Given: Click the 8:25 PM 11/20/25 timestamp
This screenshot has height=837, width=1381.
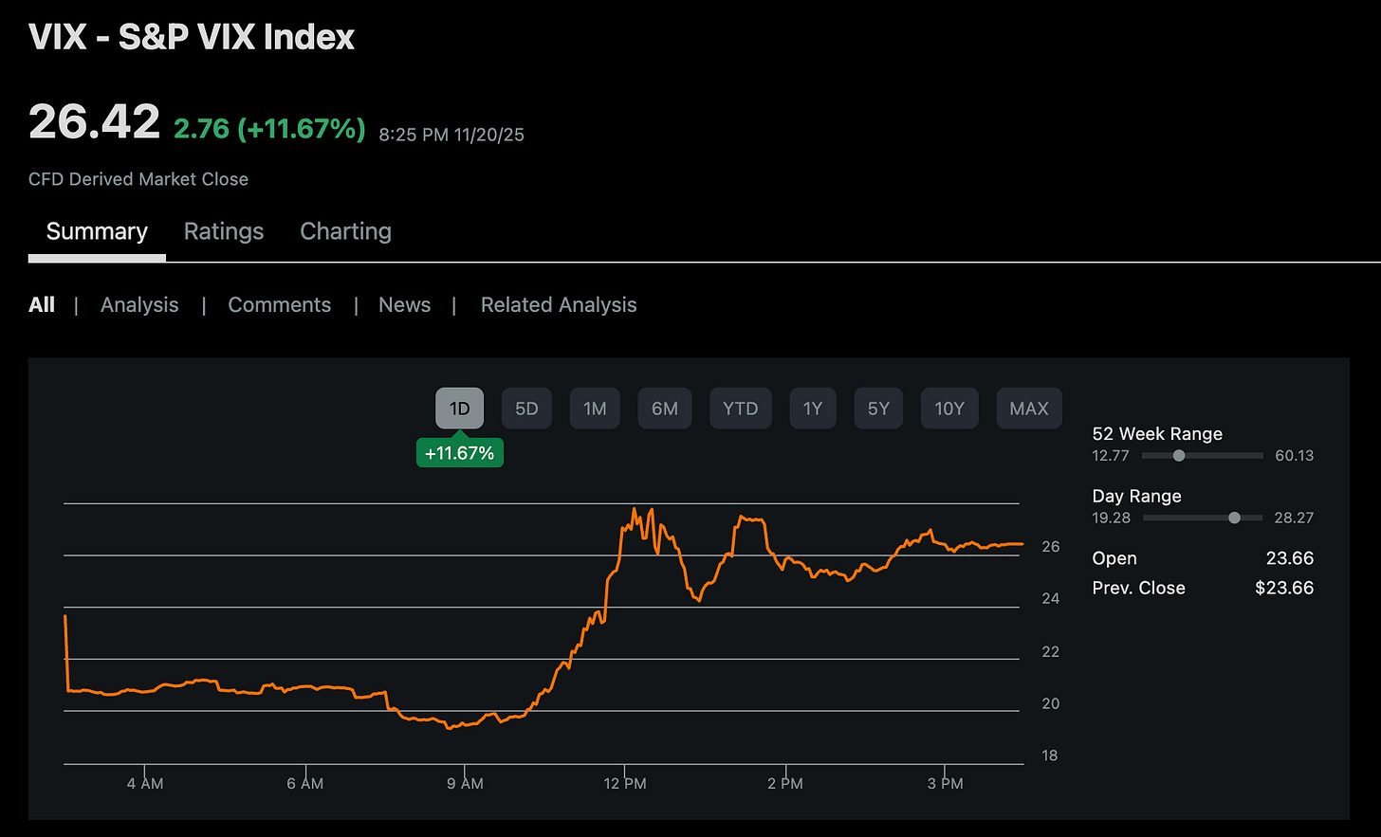Looking at the screenshot, I should (x=451, y=135).
